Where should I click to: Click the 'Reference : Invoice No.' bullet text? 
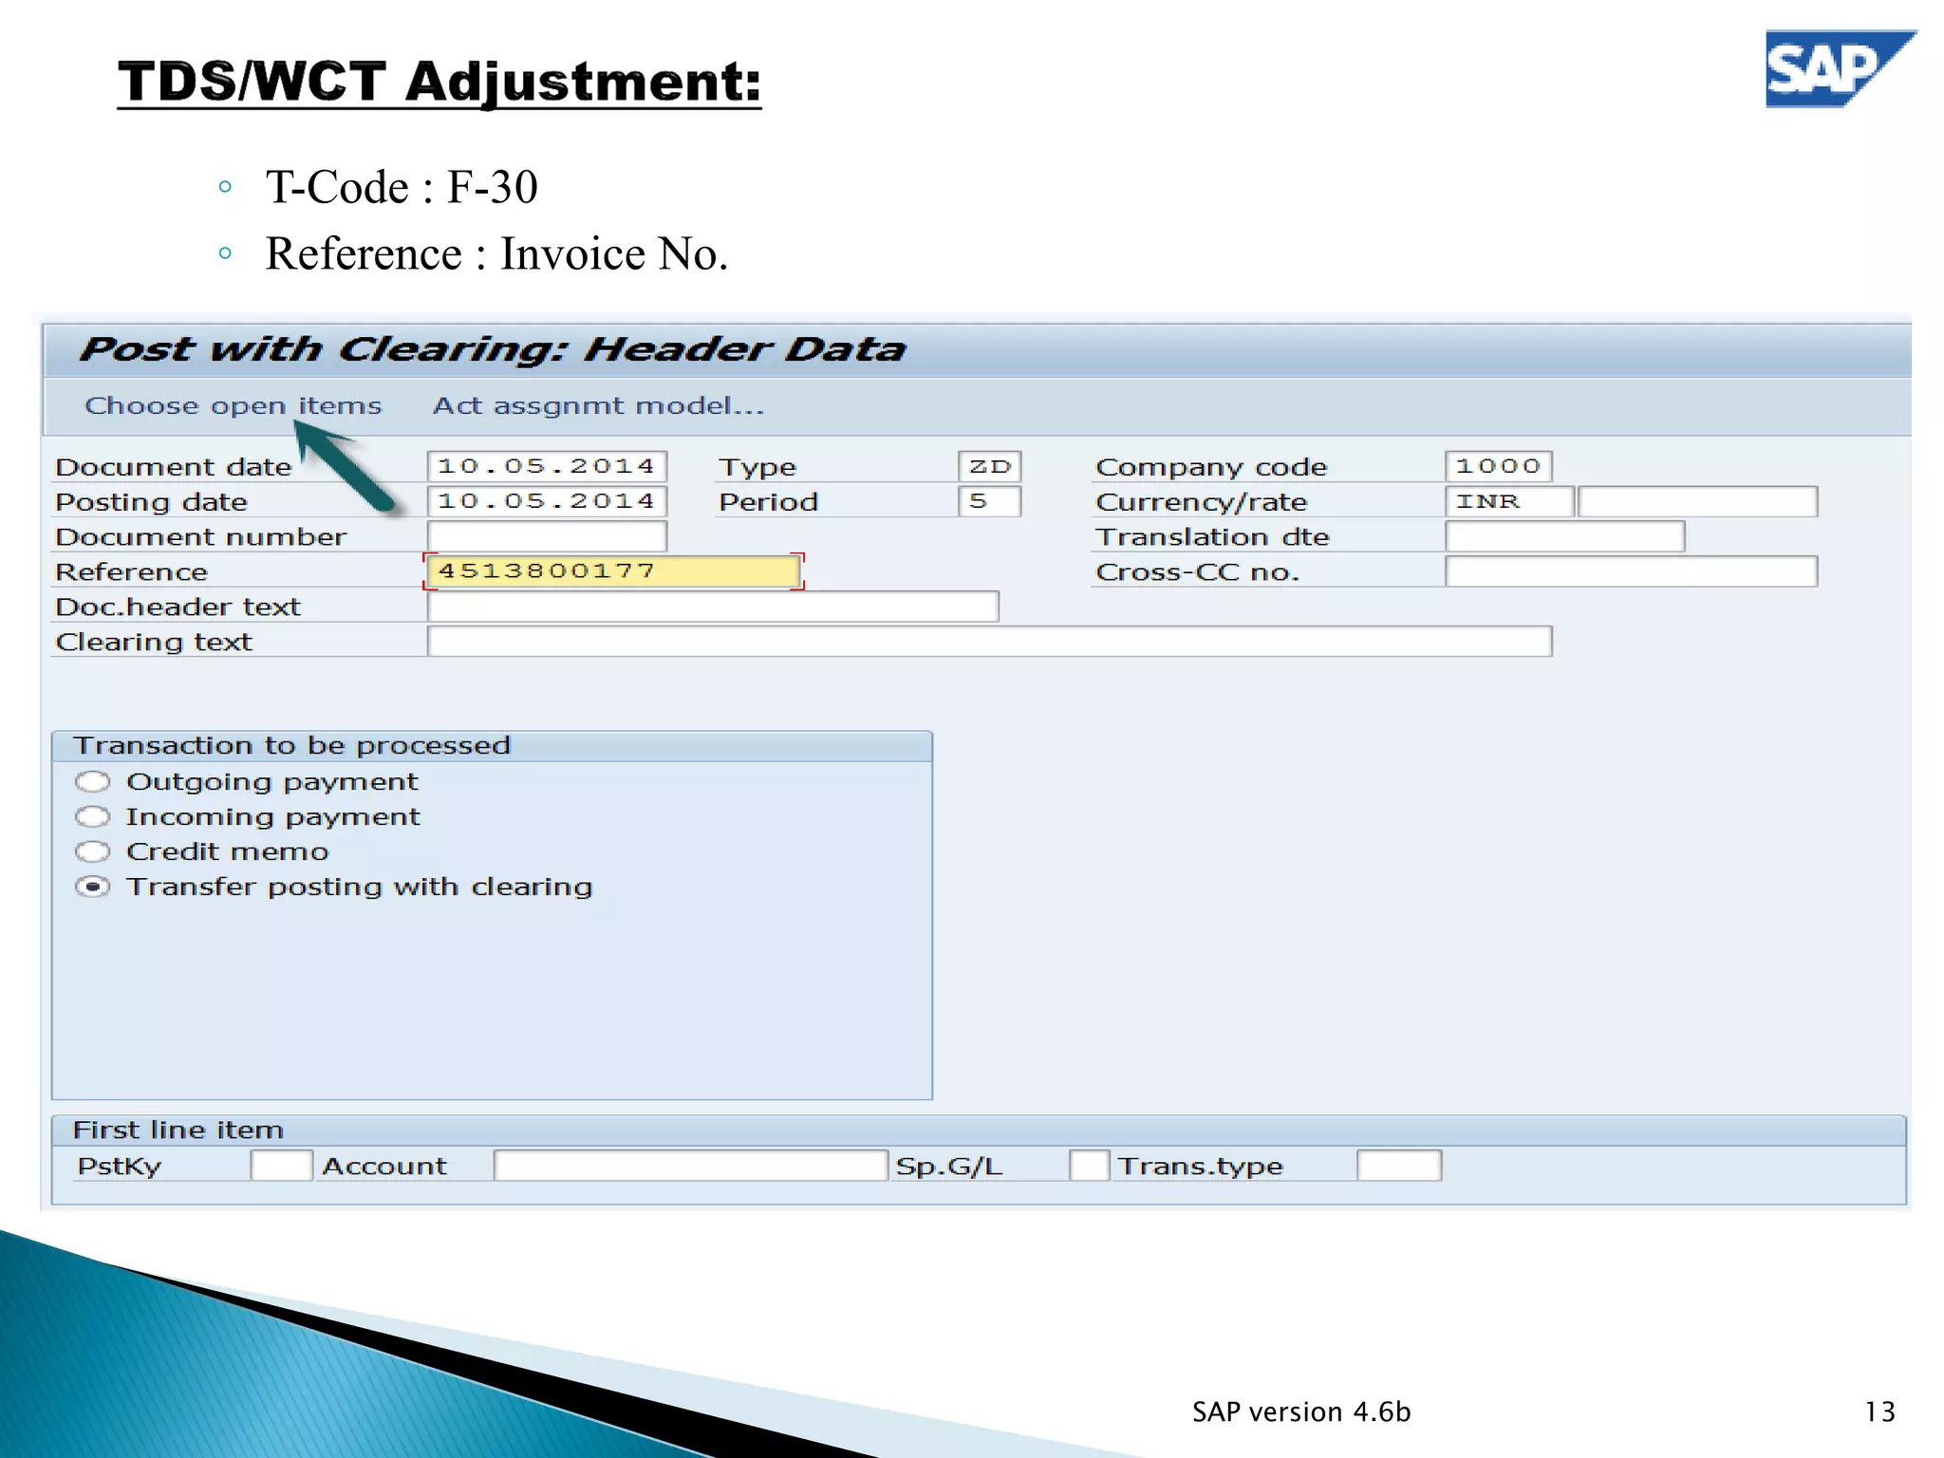496,254
